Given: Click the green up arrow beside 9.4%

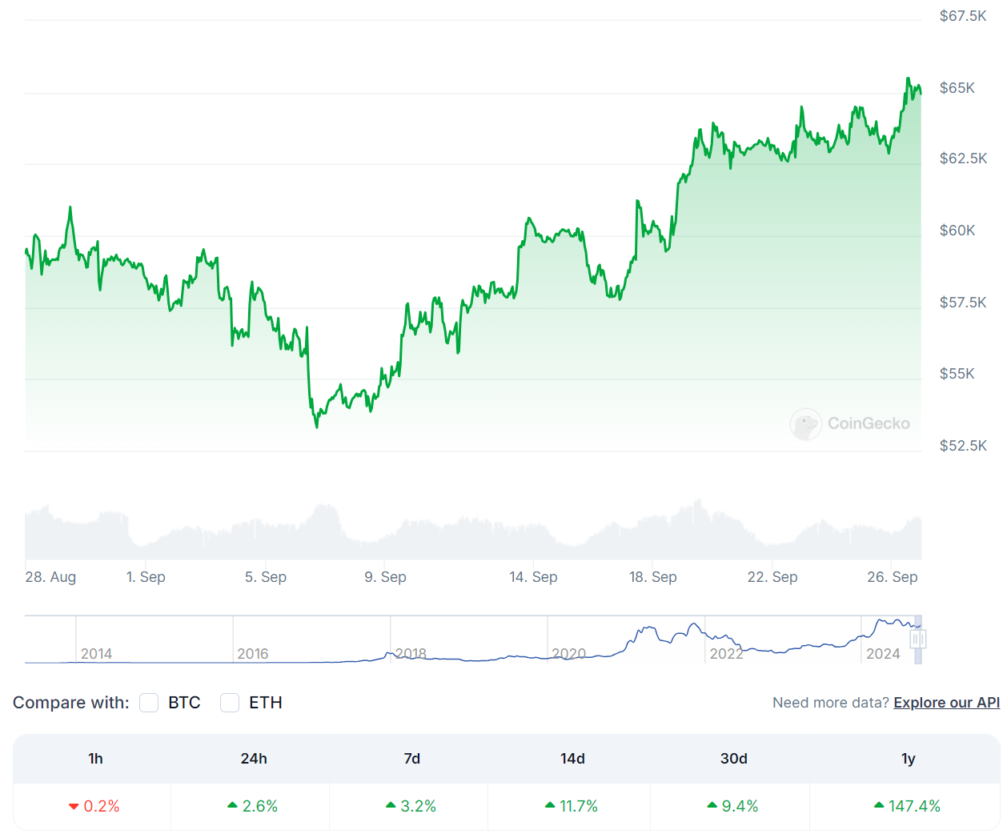Looking at the screenshot, I should pyautogui.click(x=712, y=805).
